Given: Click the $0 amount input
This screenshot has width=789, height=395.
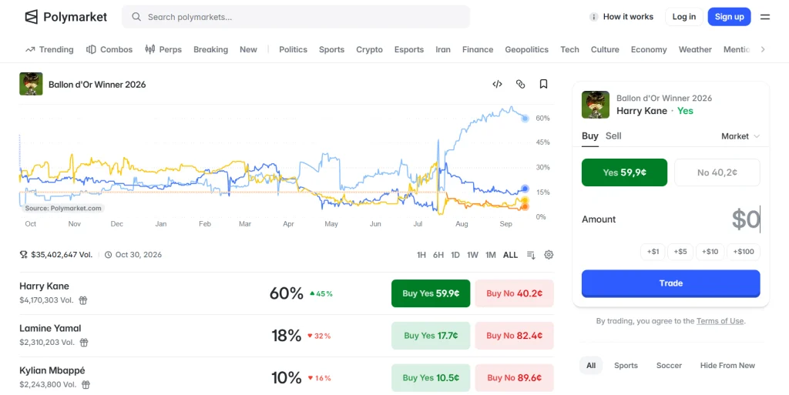Looking at the screenshot, I should coord(745,219).
